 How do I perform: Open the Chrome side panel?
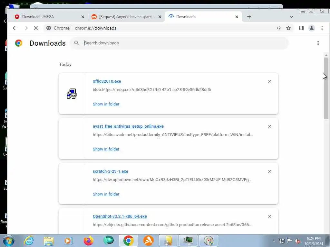pyautogui.click(x=301, y=28)
